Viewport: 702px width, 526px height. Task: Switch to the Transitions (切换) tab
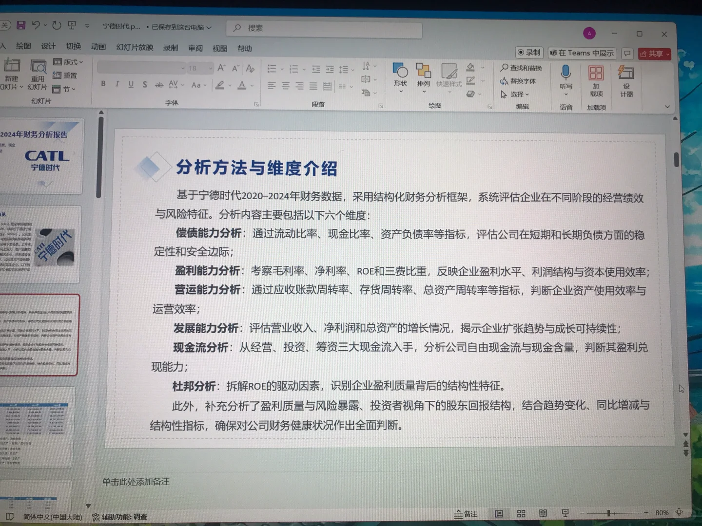coord(74,46)
